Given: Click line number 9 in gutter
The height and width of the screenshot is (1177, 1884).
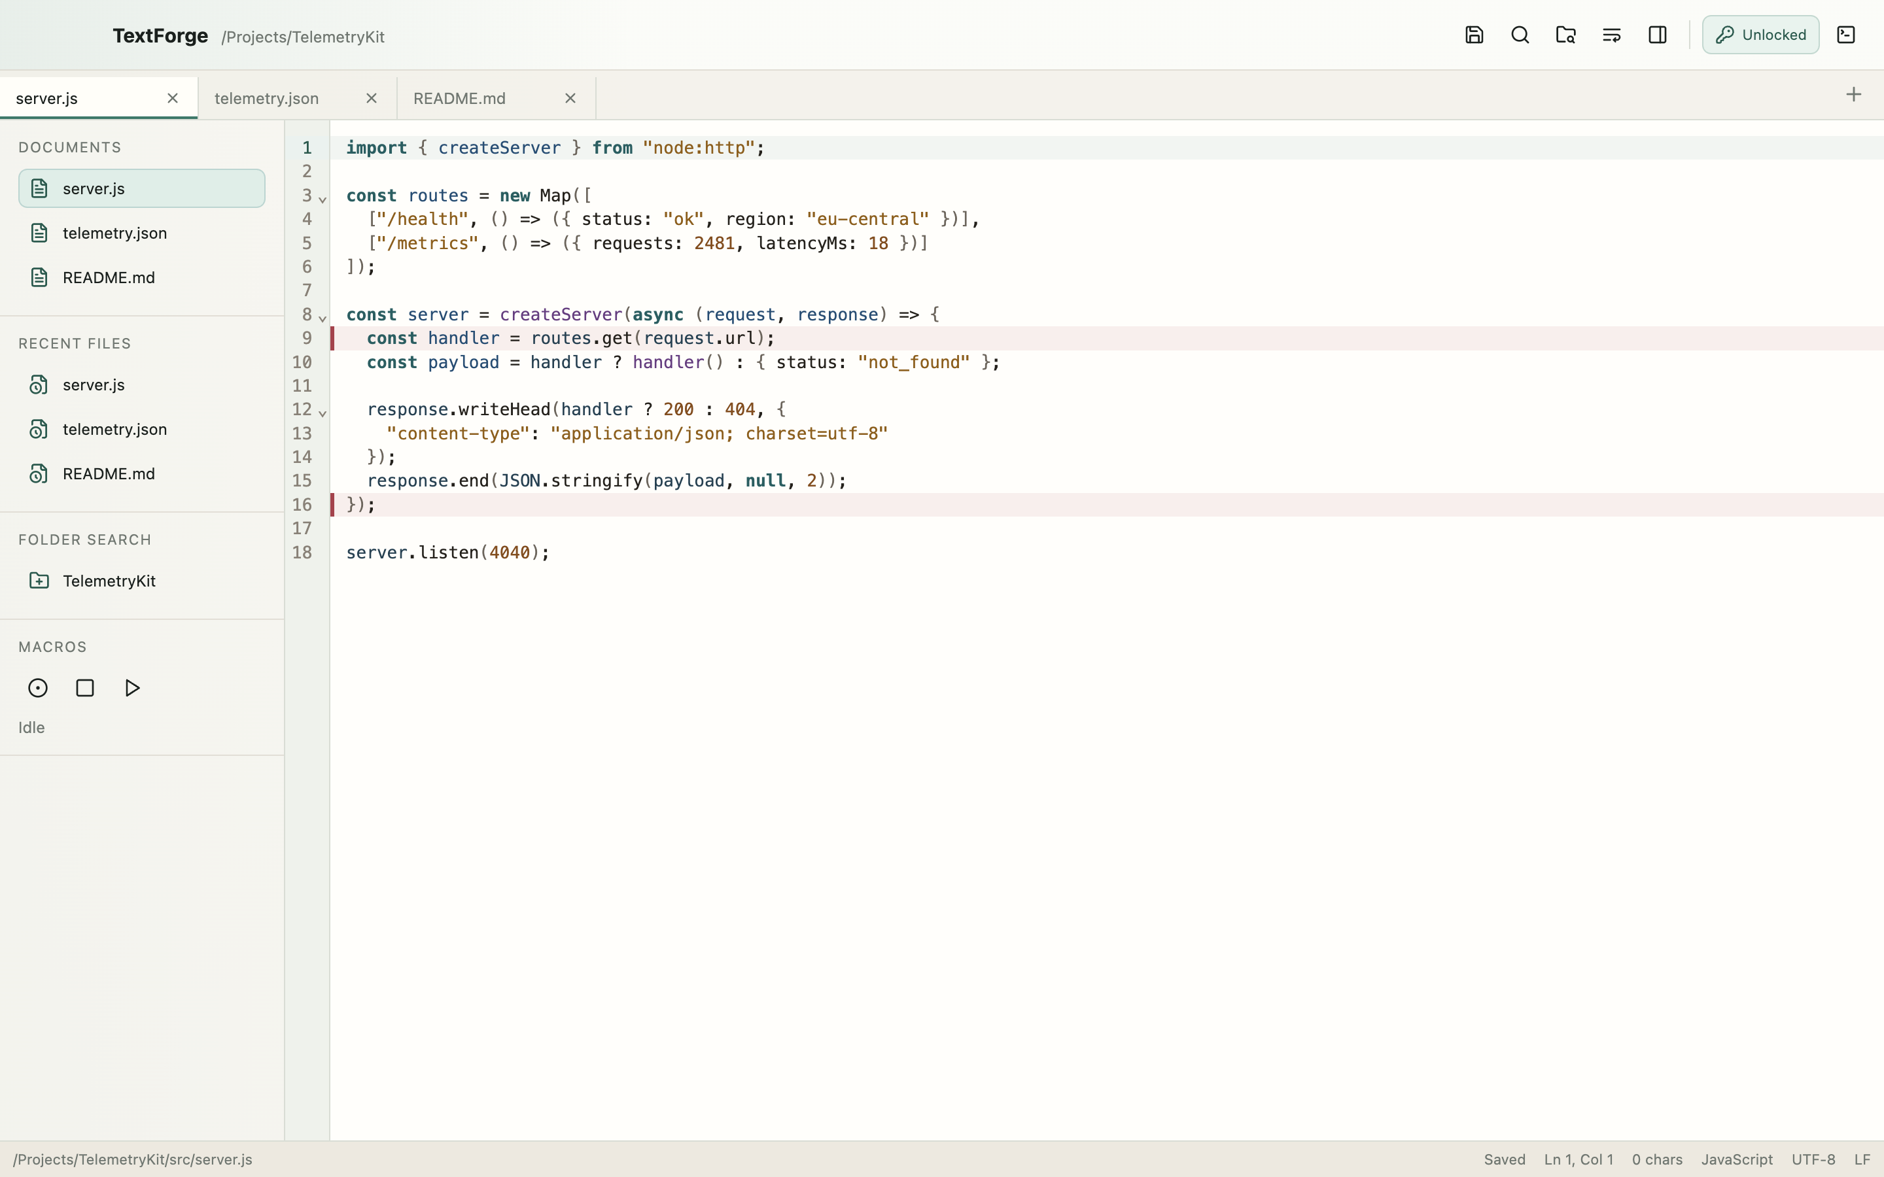Looking at the screenshot, I should pos(307,338).
